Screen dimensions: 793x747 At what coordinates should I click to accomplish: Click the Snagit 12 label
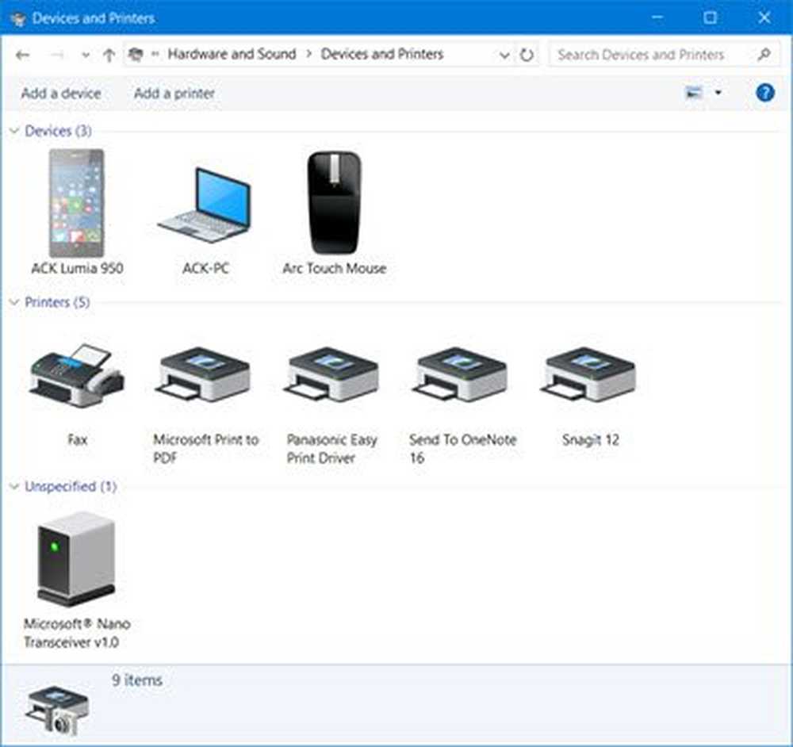click(x=590, y=439)
